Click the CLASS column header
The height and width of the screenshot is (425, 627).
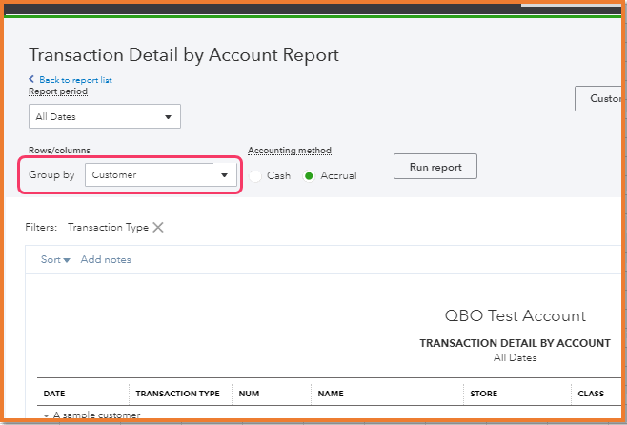(591, 394)
